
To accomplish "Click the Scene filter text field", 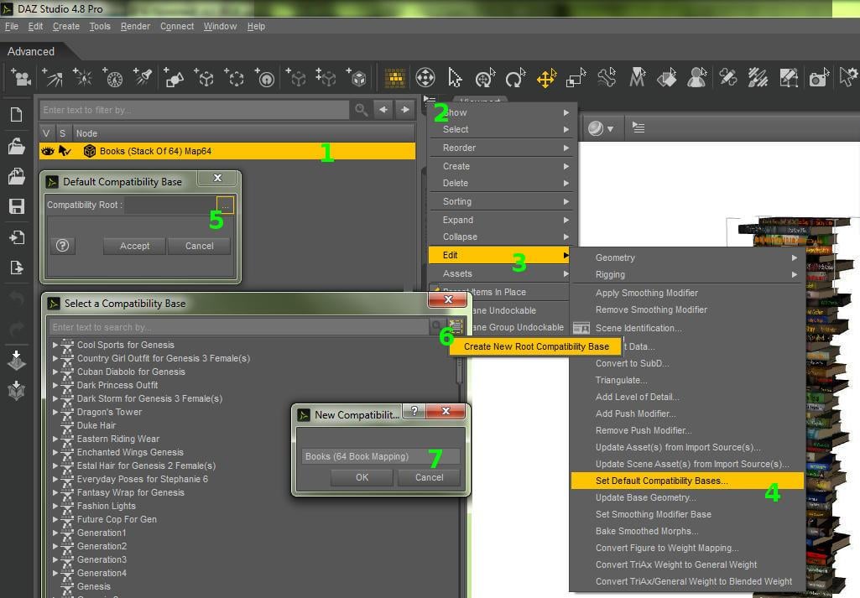I will tap(194, 110).
